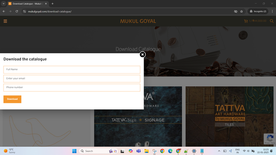
Task: Open the hamburger menu
Action: pos(5,21)
